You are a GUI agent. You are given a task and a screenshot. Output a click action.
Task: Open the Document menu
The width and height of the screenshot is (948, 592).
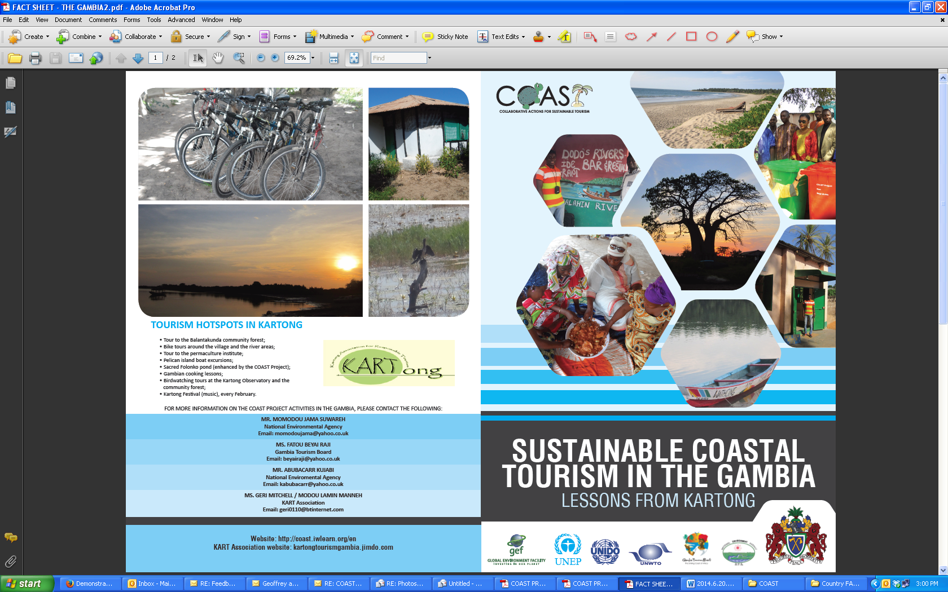[68, 20]
